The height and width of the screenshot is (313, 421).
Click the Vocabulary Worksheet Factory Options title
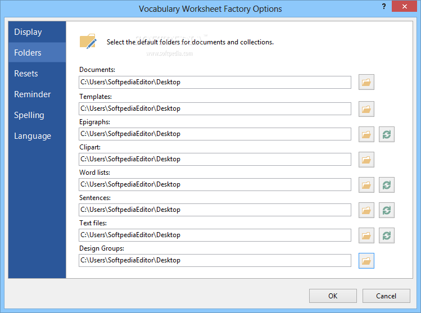coord(210,9)
